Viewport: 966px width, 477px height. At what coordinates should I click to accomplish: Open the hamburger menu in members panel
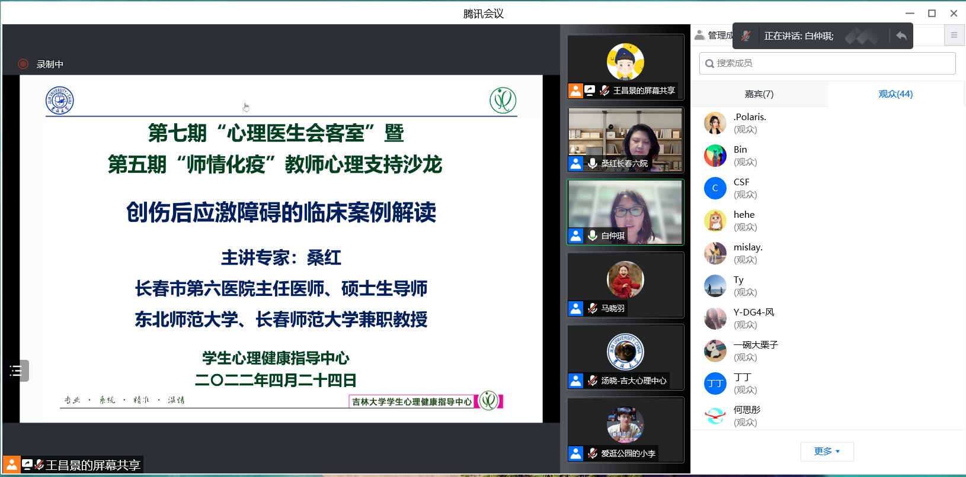pos(954,35)
